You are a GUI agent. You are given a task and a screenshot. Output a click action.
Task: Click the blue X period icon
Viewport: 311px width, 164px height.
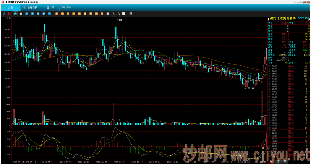point(50,14)
